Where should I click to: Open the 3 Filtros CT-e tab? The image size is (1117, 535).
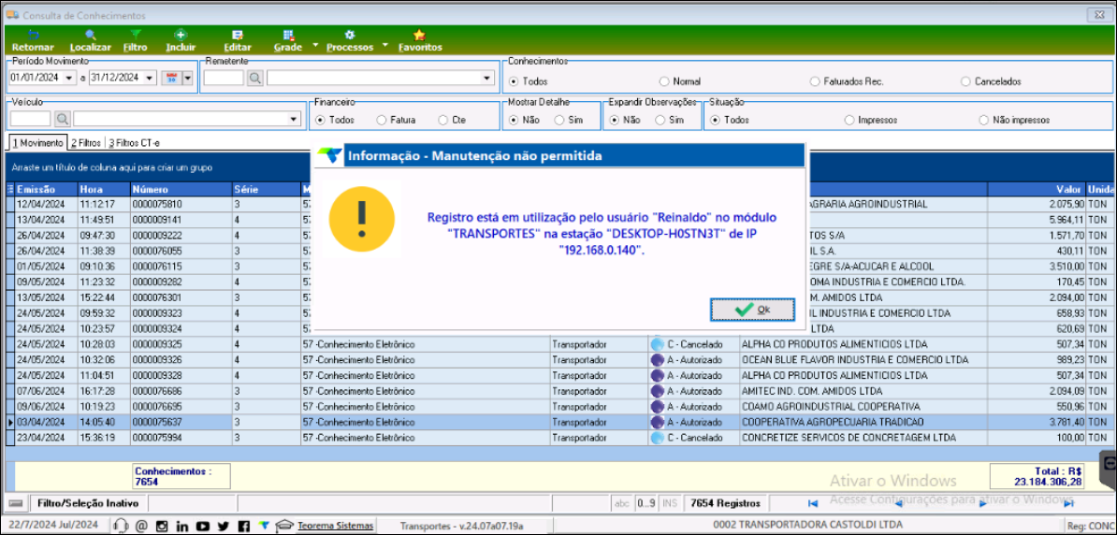pos(134,143)
